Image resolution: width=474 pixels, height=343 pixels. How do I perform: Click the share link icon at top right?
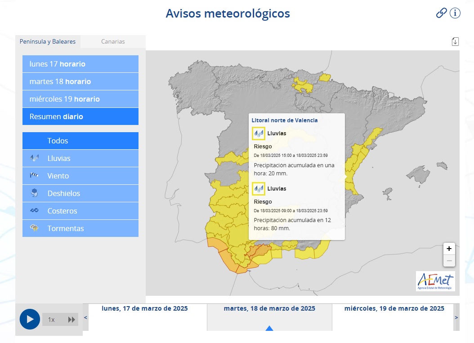point(442,13)
